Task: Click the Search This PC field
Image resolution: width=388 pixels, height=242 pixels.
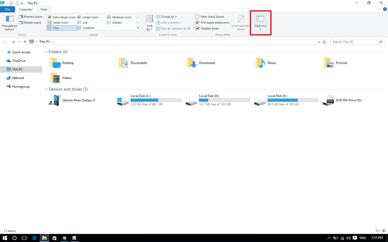Action: click(x=356, y=42)
